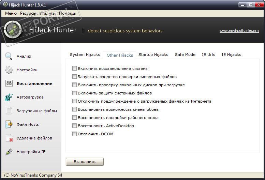
Task: Click the Удаление файлов icon
Action: pos(9,138)
